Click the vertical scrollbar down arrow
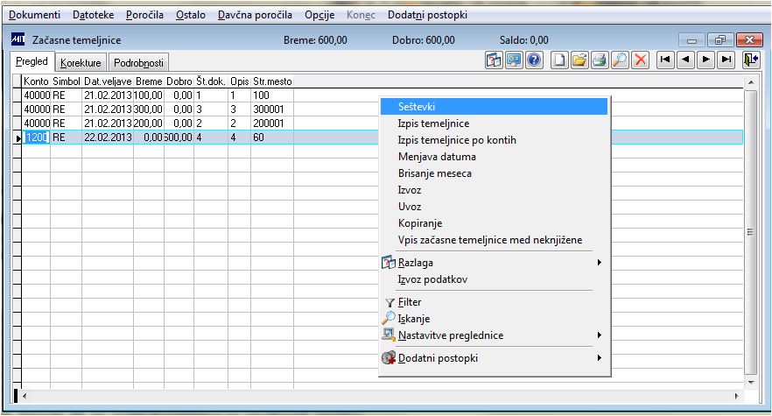 tap(751, 383)
